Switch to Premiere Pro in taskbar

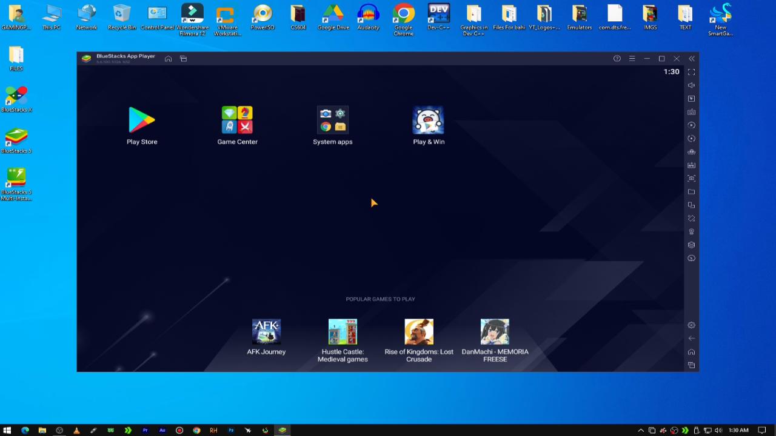(x=145, y=430)
